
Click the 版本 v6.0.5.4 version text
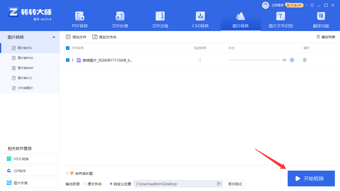pyautogui.click(x=42, y=19)
